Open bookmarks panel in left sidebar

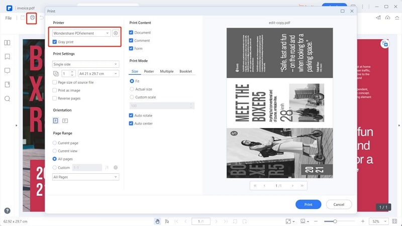[7, 57]
